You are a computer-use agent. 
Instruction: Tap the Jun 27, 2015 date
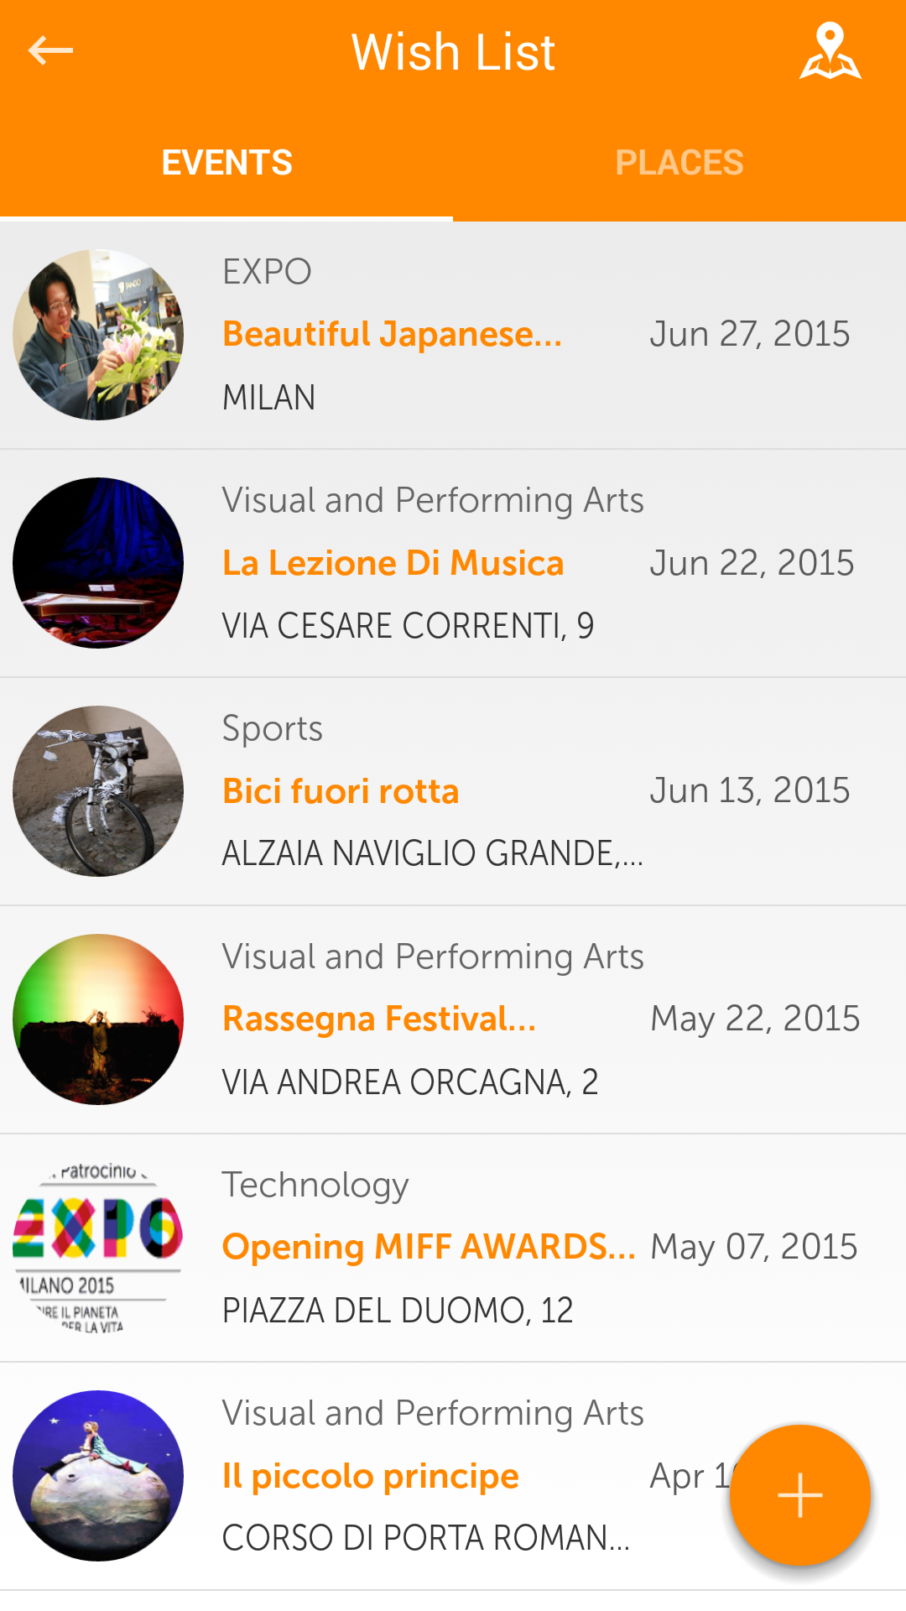click(750, 335)
